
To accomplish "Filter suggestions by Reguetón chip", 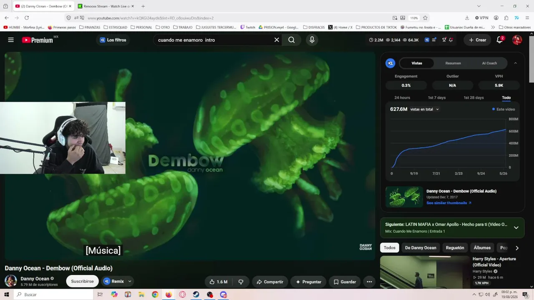I will click(455, 247).
